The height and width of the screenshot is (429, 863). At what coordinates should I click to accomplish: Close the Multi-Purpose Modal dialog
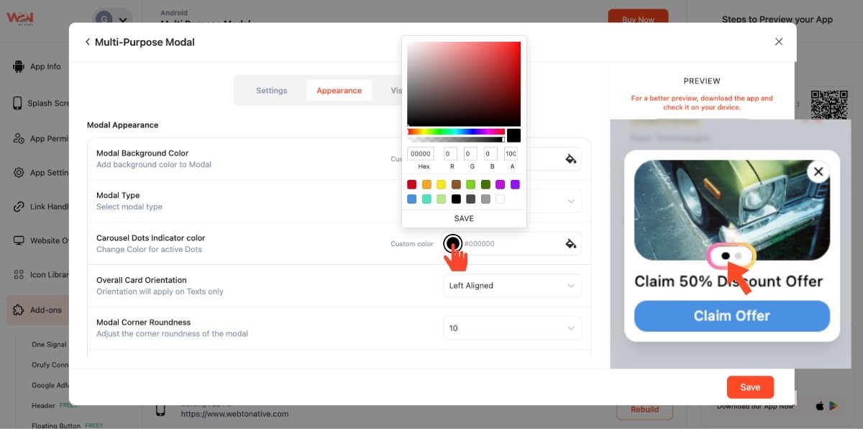pos(778,42)
